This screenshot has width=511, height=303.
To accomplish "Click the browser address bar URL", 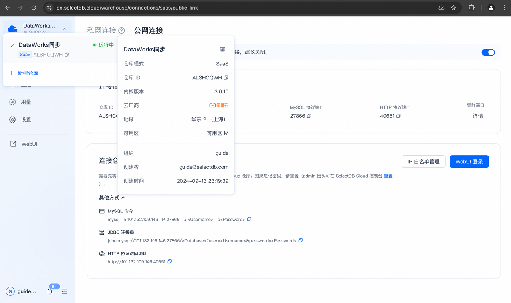I will point(127,8).
